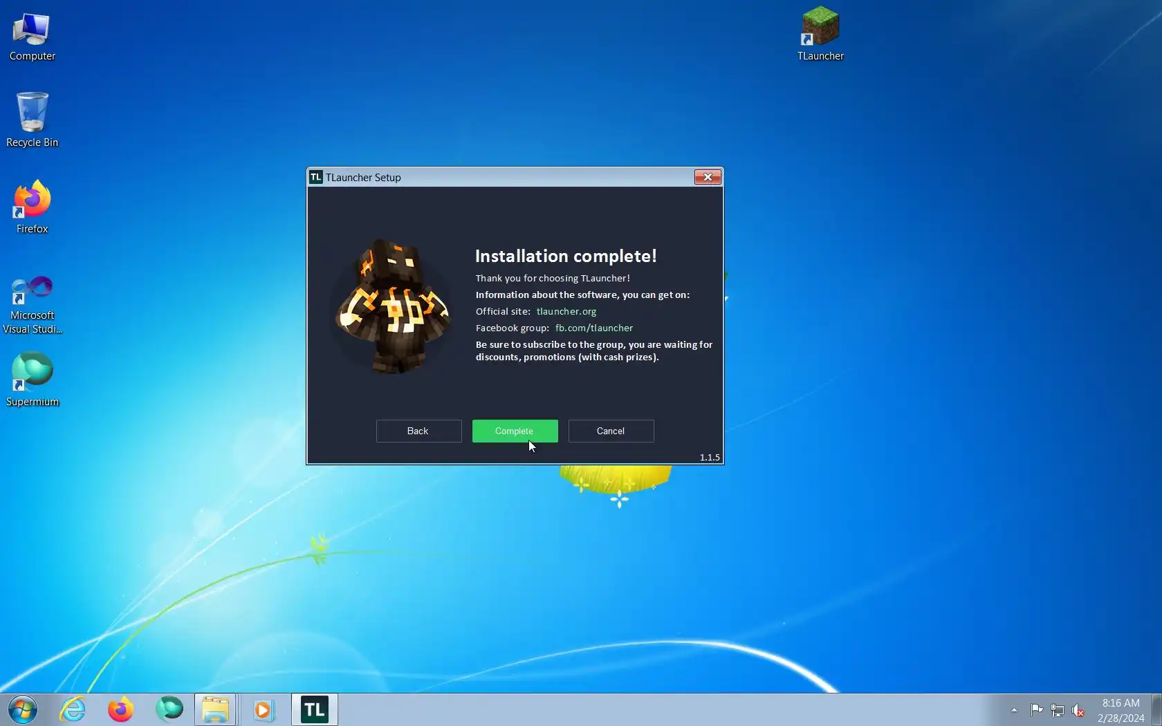Click the Back button in the installer
Viewport: 1162px width, 726px height.
[418, 431]
